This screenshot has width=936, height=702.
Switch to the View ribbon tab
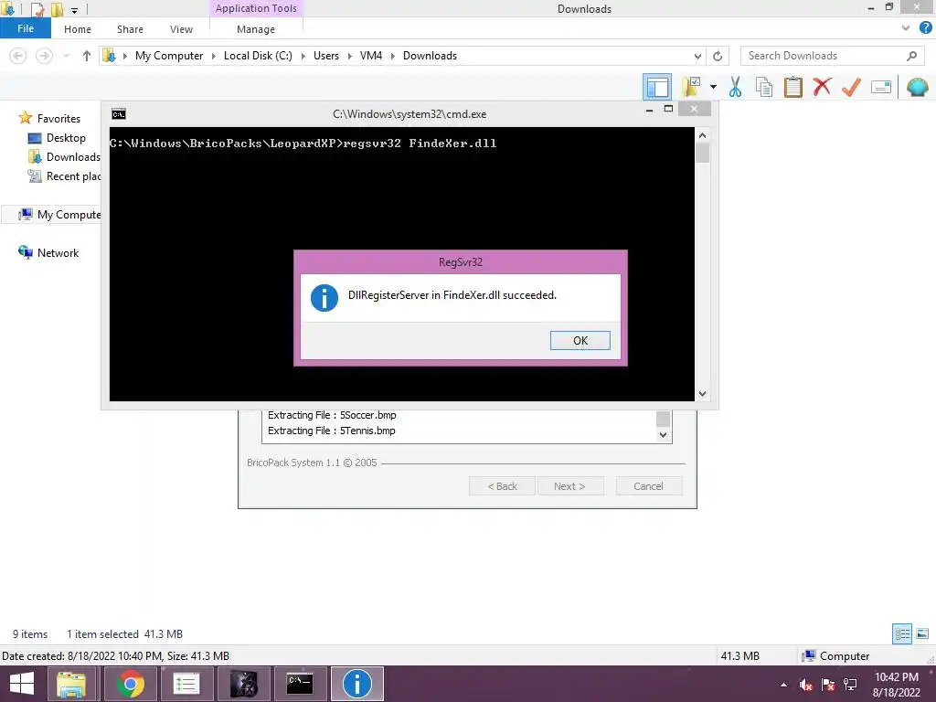point(181,29)
